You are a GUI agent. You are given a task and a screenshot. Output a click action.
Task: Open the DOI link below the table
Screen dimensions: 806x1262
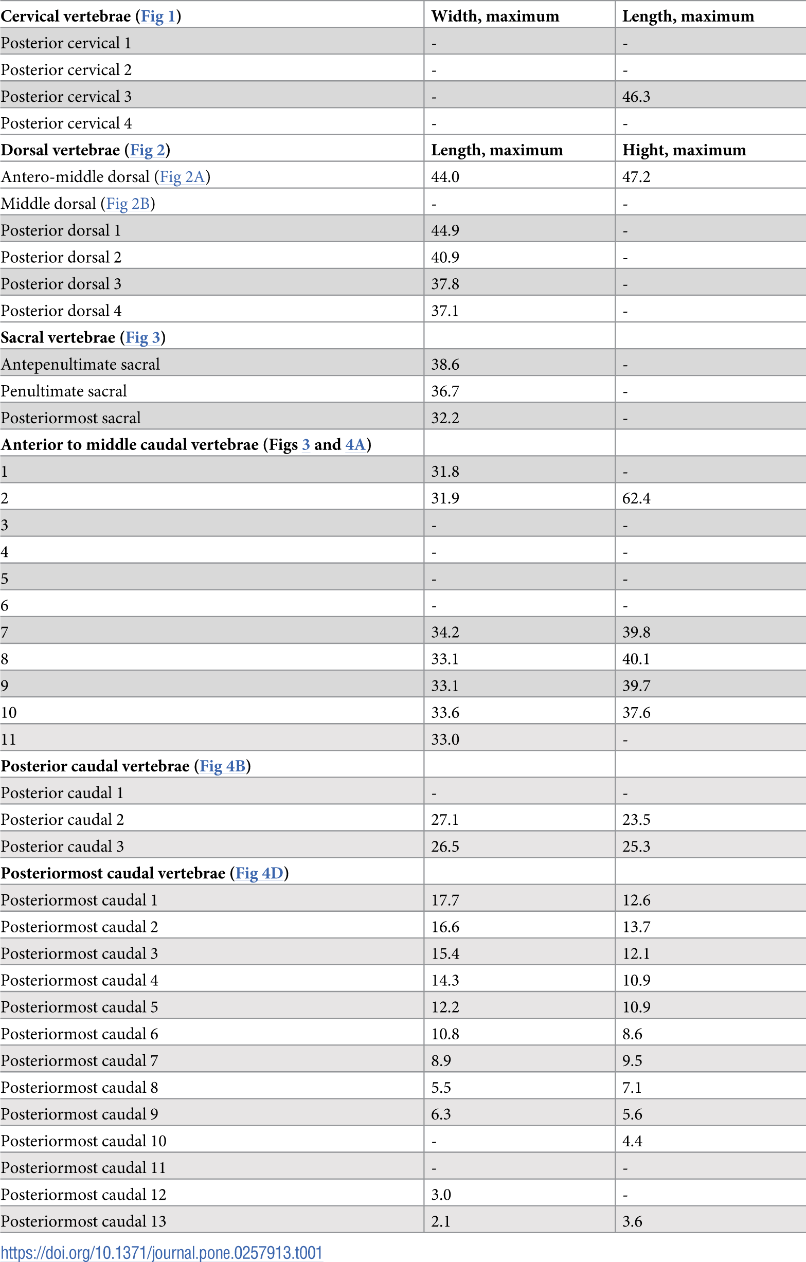[x=162, y=1252]
